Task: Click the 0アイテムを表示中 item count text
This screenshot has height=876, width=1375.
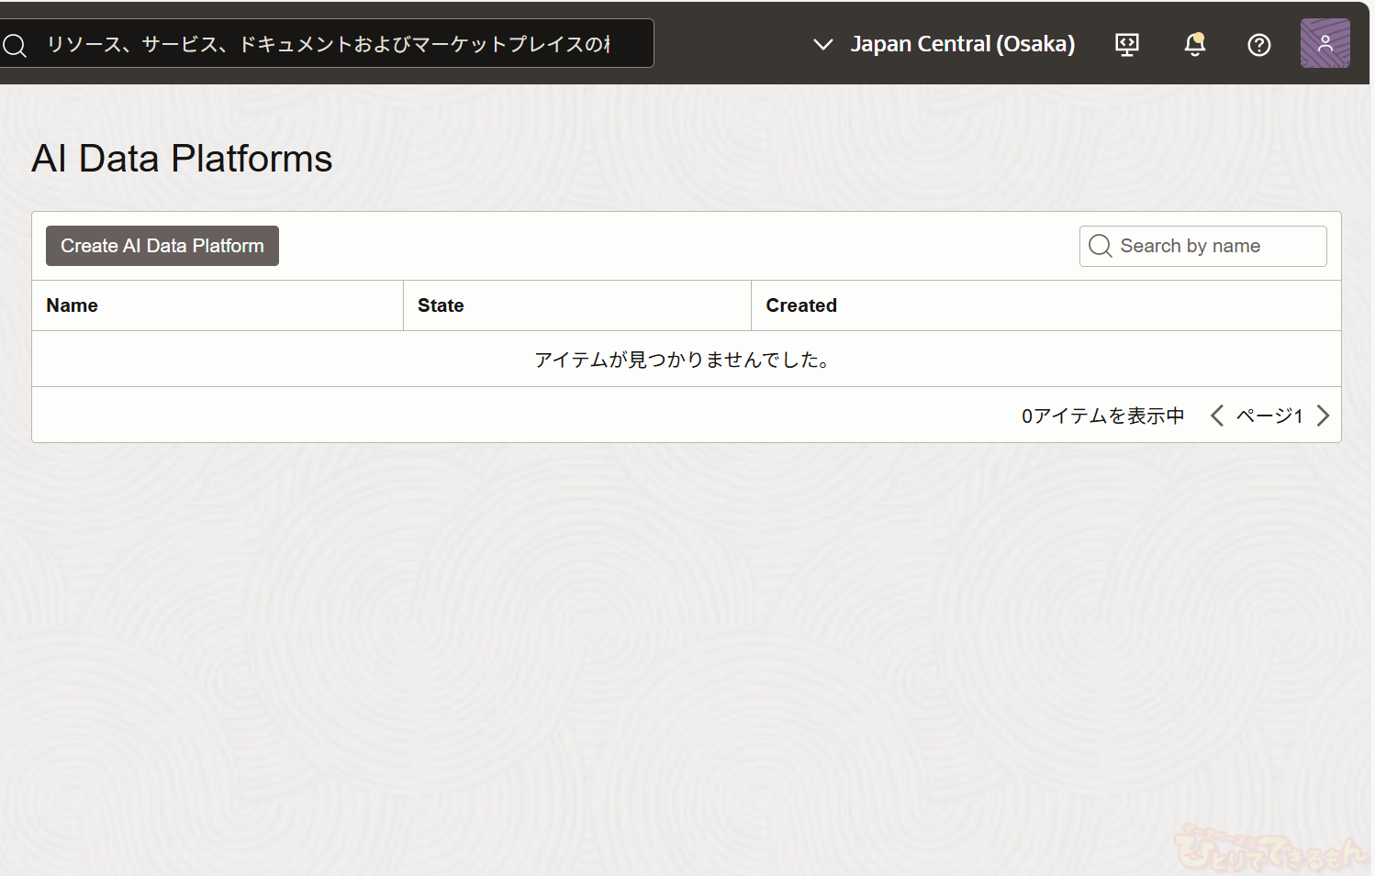Action: 1102,416
